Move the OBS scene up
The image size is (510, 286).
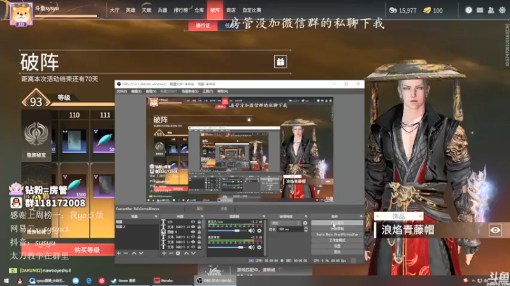tap(134, 253)
